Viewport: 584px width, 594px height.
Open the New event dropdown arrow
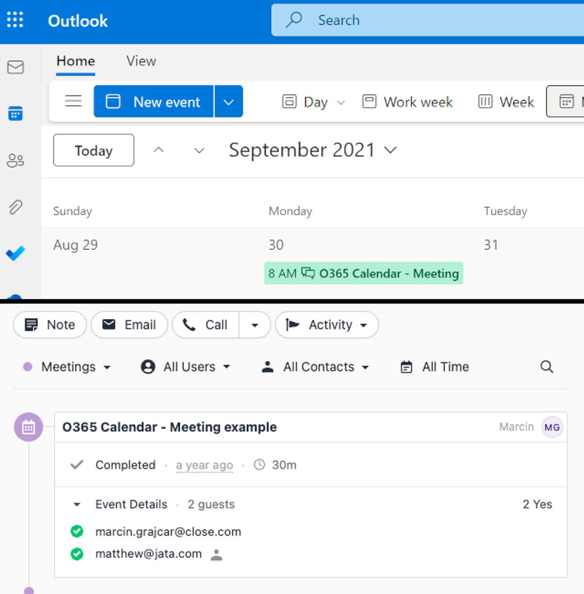tap(229, 101)
